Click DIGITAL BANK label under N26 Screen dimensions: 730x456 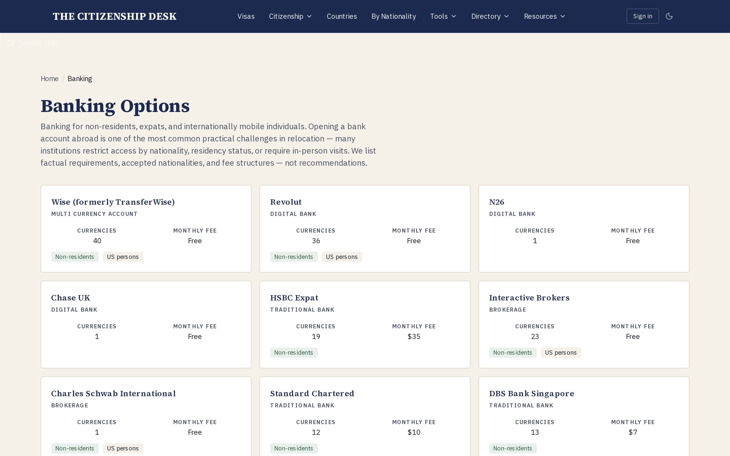[512, 214]
